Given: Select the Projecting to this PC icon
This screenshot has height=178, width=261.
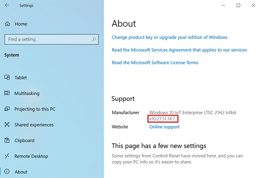Looking at the screenshot, I should point(7,109).
